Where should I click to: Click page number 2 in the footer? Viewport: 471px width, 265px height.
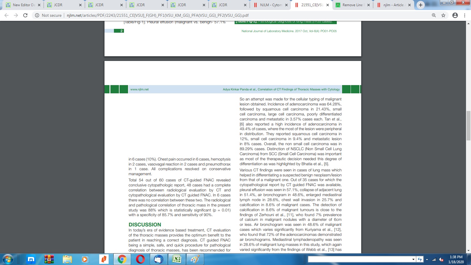point(121,31)
